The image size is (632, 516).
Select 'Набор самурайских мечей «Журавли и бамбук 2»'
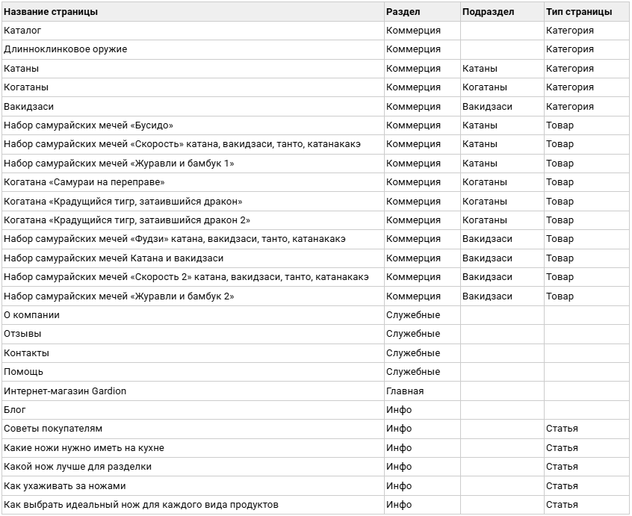(x=193, y=296)
